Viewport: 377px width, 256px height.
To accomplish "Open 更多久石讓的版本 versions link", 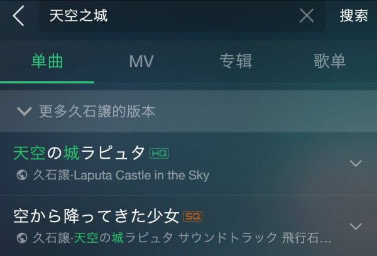I will (97, 112).
